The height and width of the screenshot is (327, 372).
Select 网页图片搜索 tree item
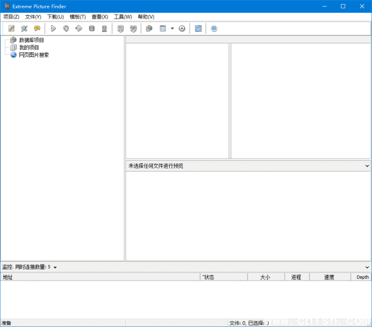click(34, 55)
